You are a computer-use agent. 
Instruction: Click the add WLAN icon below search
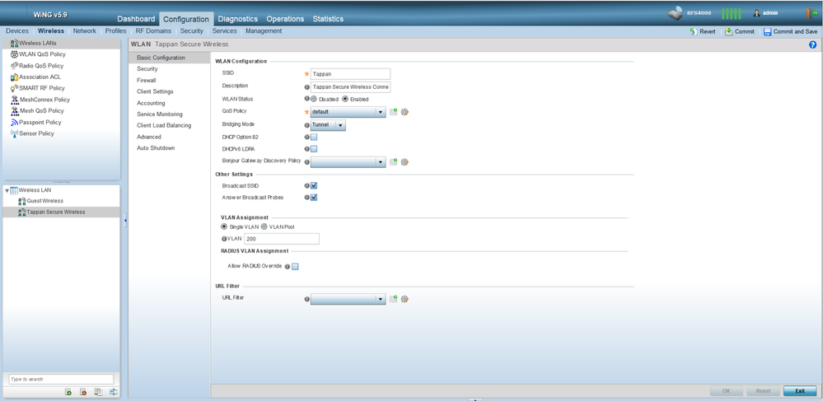(68, 392)
